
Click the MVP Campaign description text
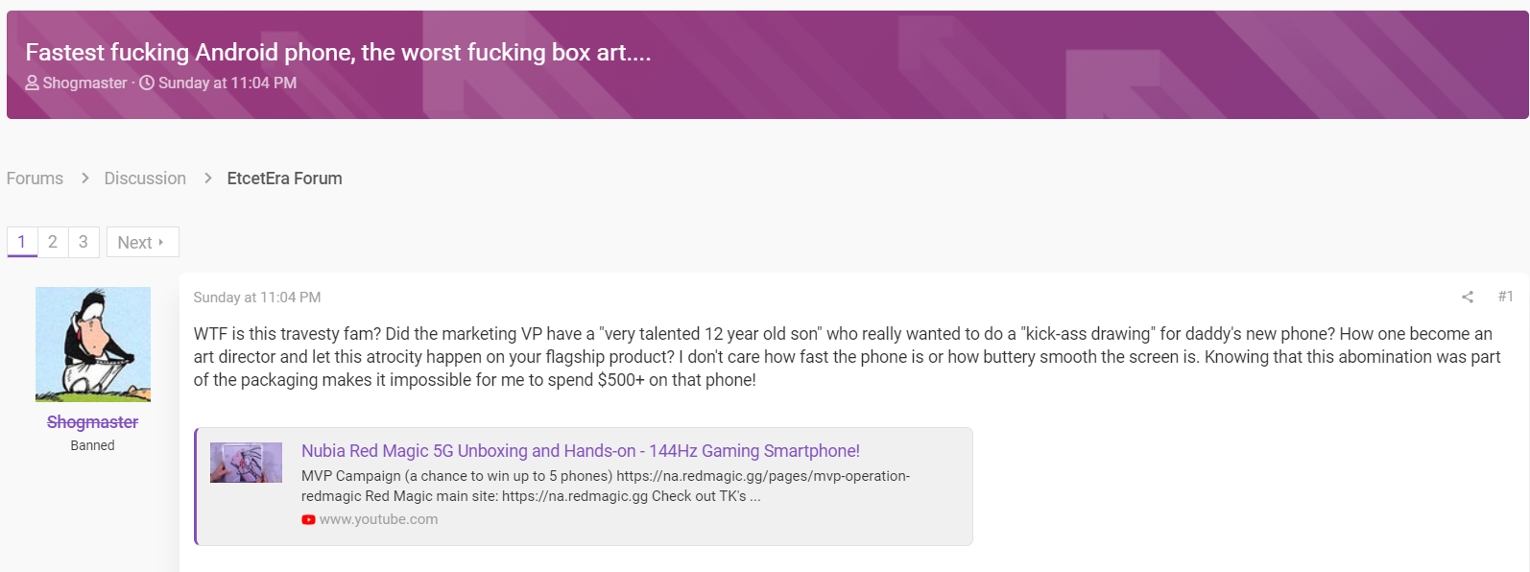point(606,486)
